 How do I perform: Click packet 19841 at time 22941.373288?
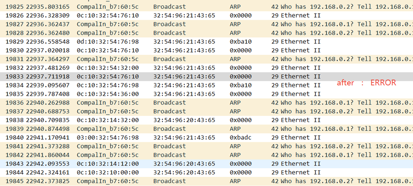coord(165,146)
